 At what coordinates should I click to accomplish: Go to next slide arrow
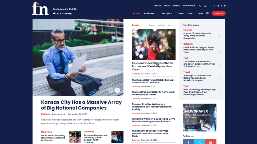coord(117,90)
